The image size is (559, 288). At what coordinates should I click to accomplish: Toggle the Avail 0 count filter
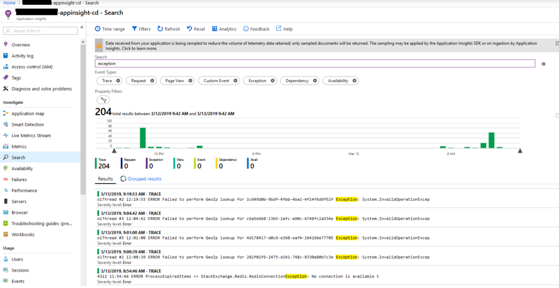click(x=252, y=163)
